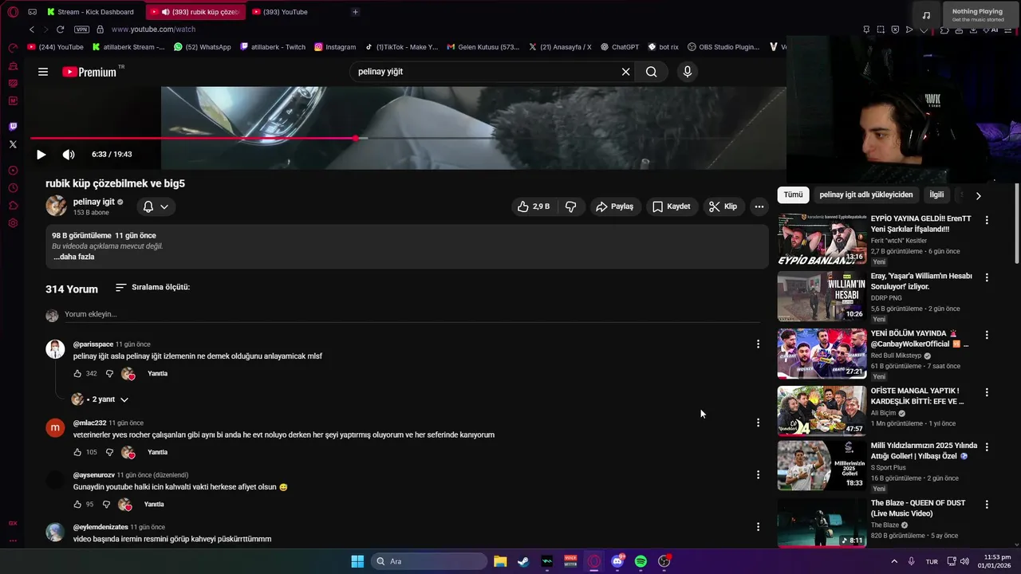Open the 'Sıralama ölçütü' sort dropdown
This screenshot has width=1021, height=574.
(x=152, y=287)
